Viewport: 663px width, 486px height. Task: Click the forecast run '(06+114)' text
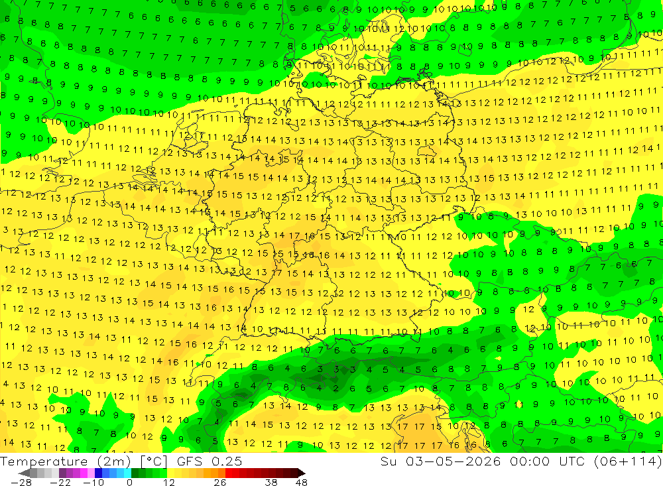coord(628,461)
